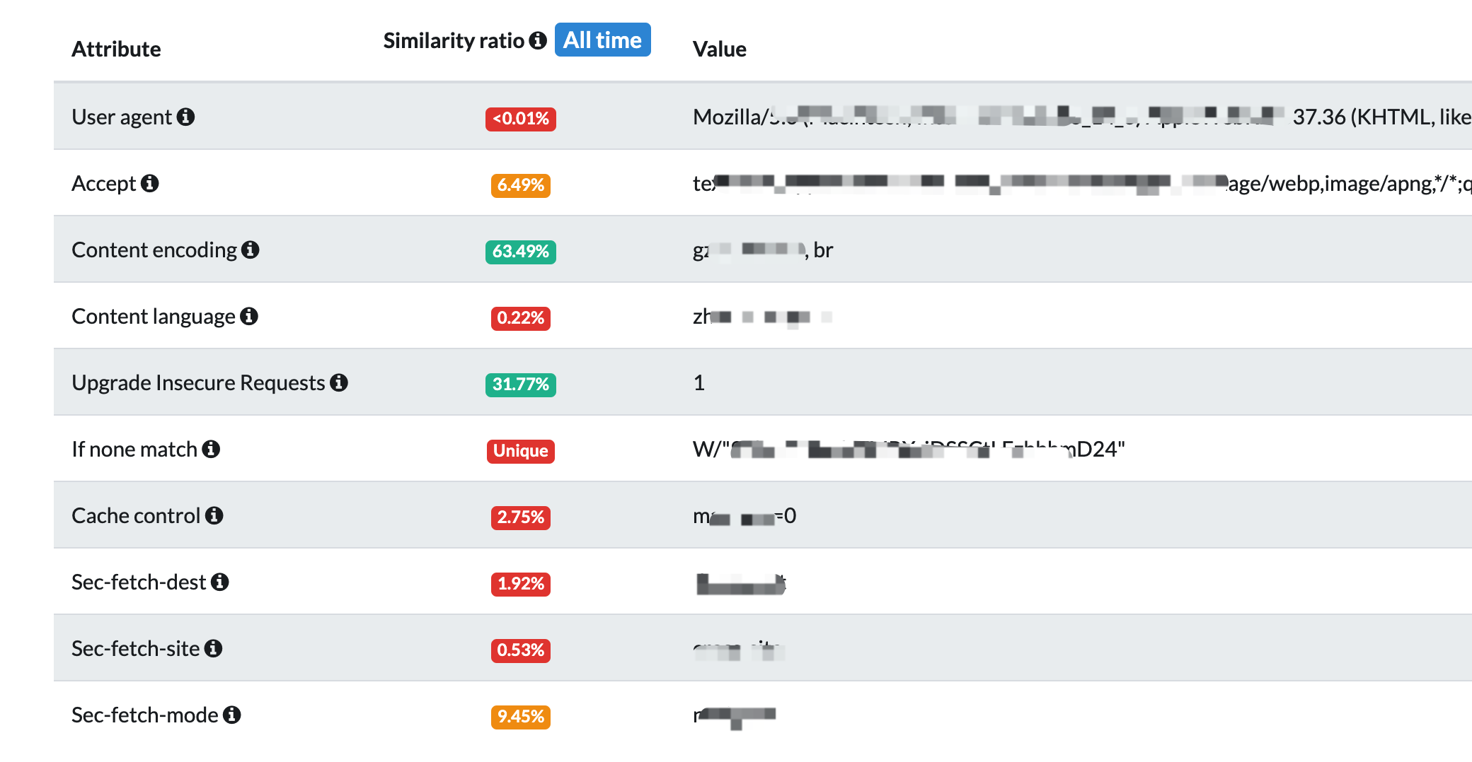Select the 63.49% green similarity badge
Screen dimensions: 1472x762
pyautogui.click(x=521, y=252)
